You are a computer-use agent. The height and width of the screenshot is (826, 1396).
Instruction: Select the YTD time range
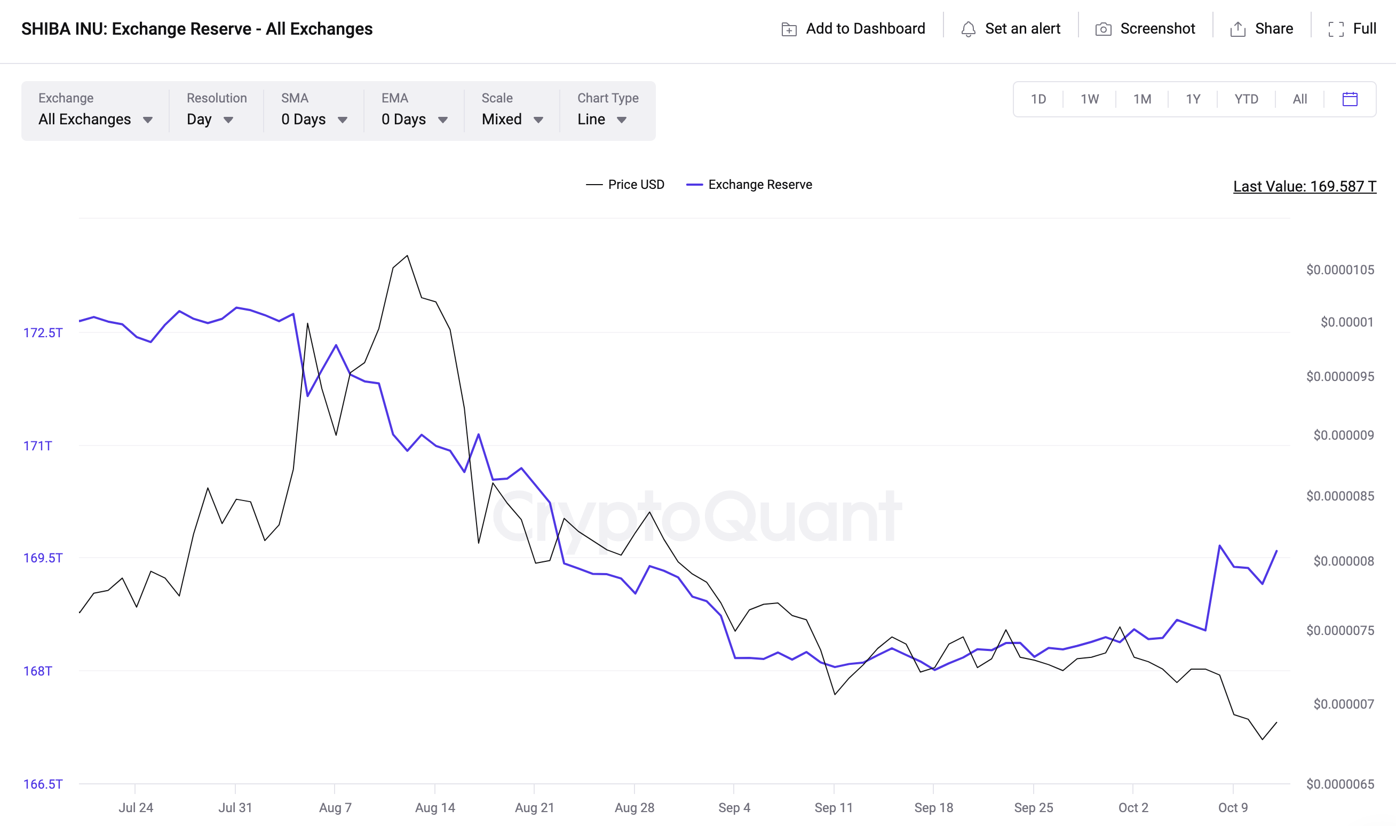tap(1246, 99)
